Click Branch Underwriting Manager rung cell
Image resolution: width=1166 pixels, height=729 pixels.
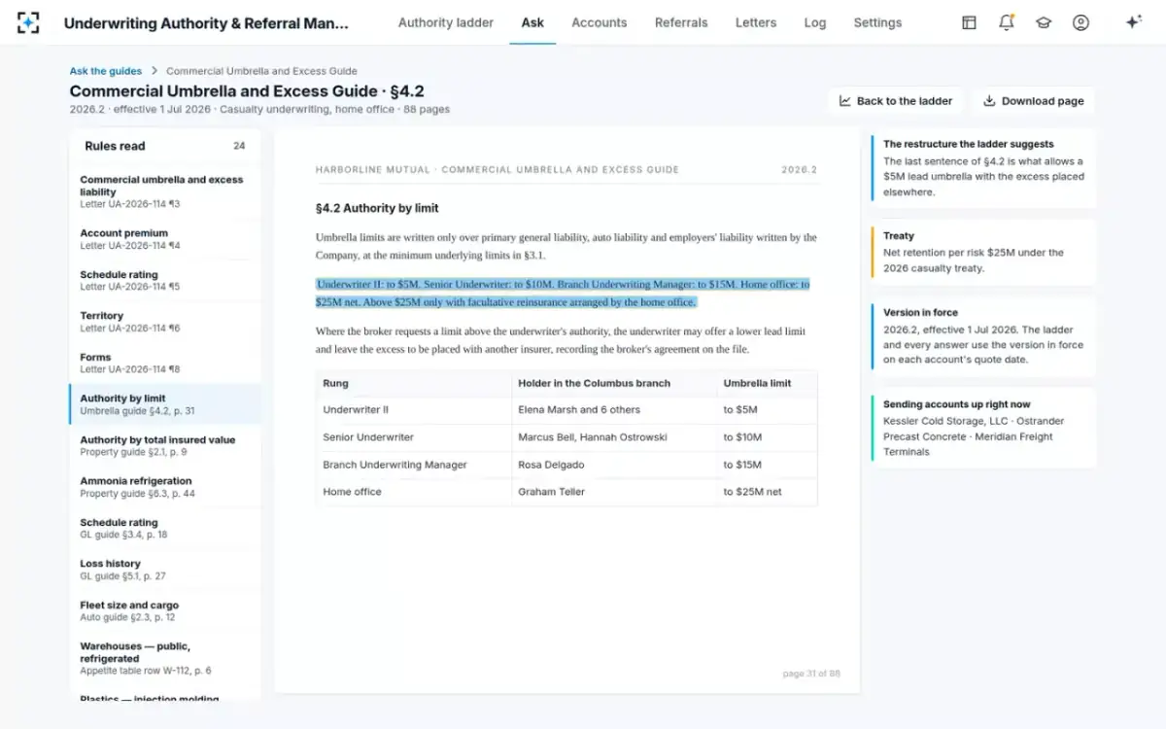tap(414, 465)
